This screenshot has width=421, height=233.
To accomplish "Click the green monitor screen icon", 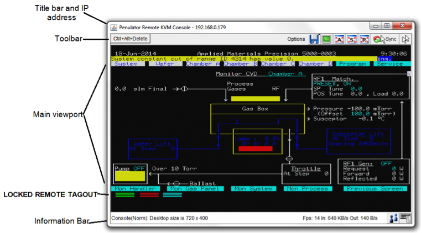I will (327, 39).
